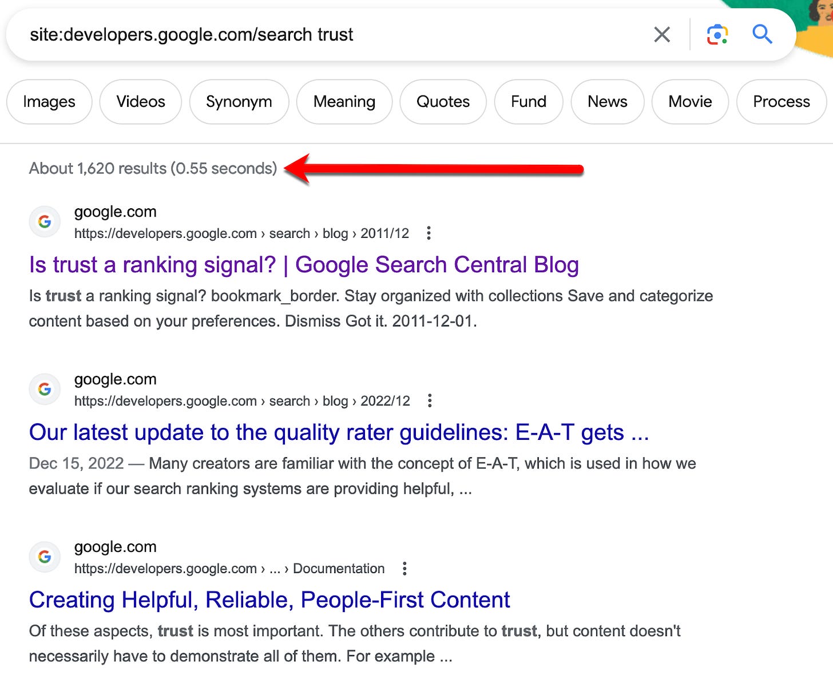
Task: Click the Google favicon beside the 2022/12 result
Action: [x=45, y=389]
